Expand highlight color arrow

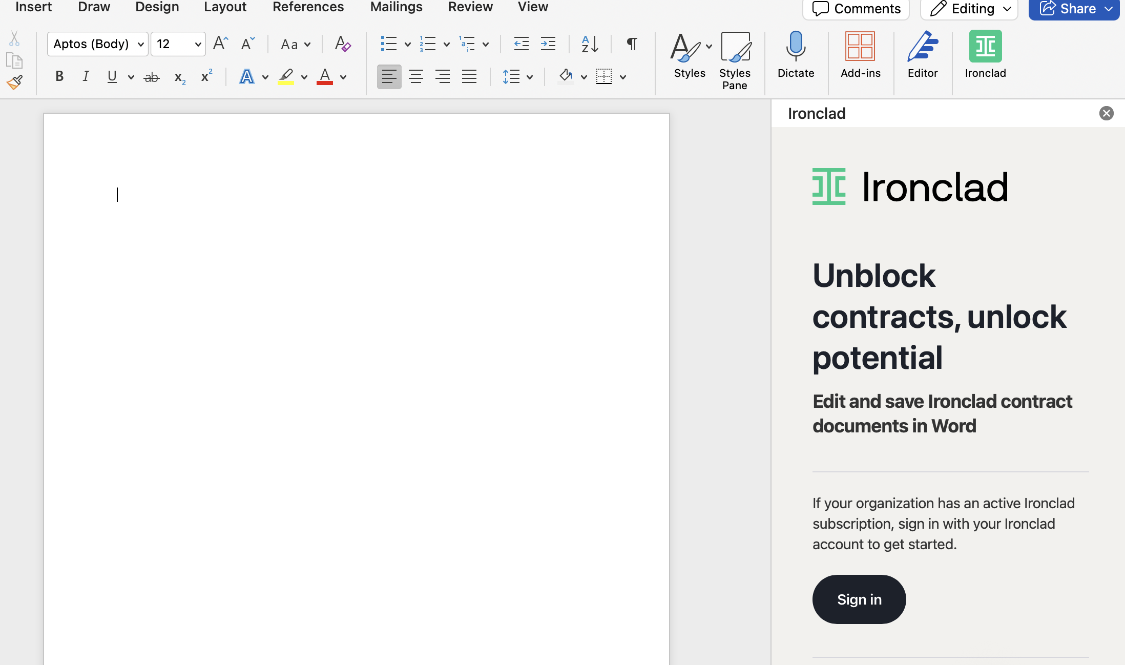(x=304, y=77)
